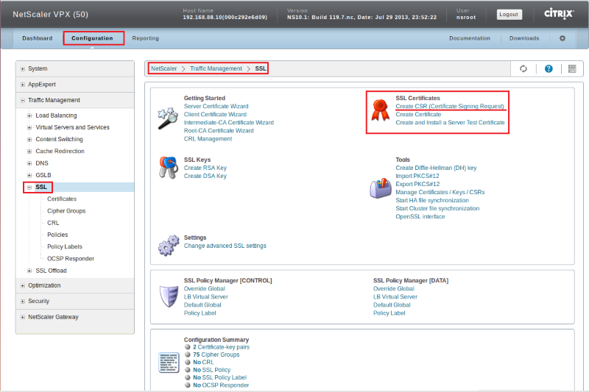Click status bullet beside No CRL
Viewport: 589px width, 392px height.
tap(188, 362)
